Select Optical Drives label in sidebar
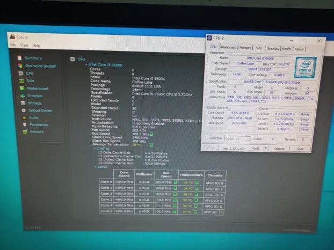Screen dimensions: 334x250 tap(40, 111)
